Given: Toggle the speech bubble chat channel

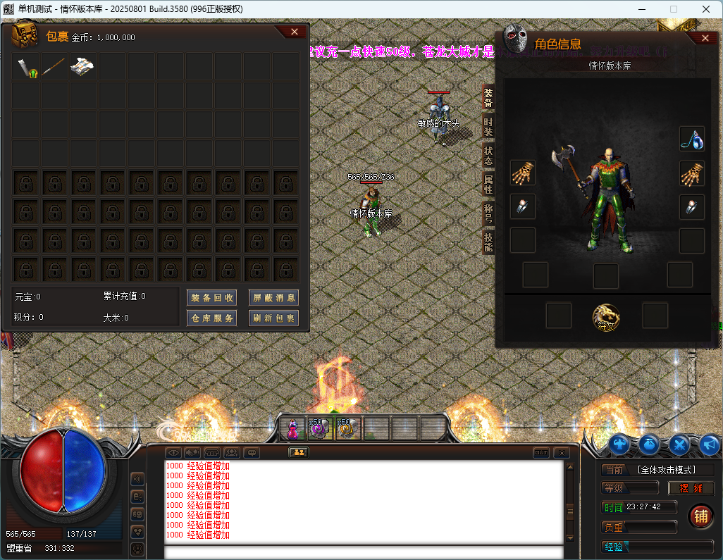Looking at the screenshot, I should click(251, 453).
